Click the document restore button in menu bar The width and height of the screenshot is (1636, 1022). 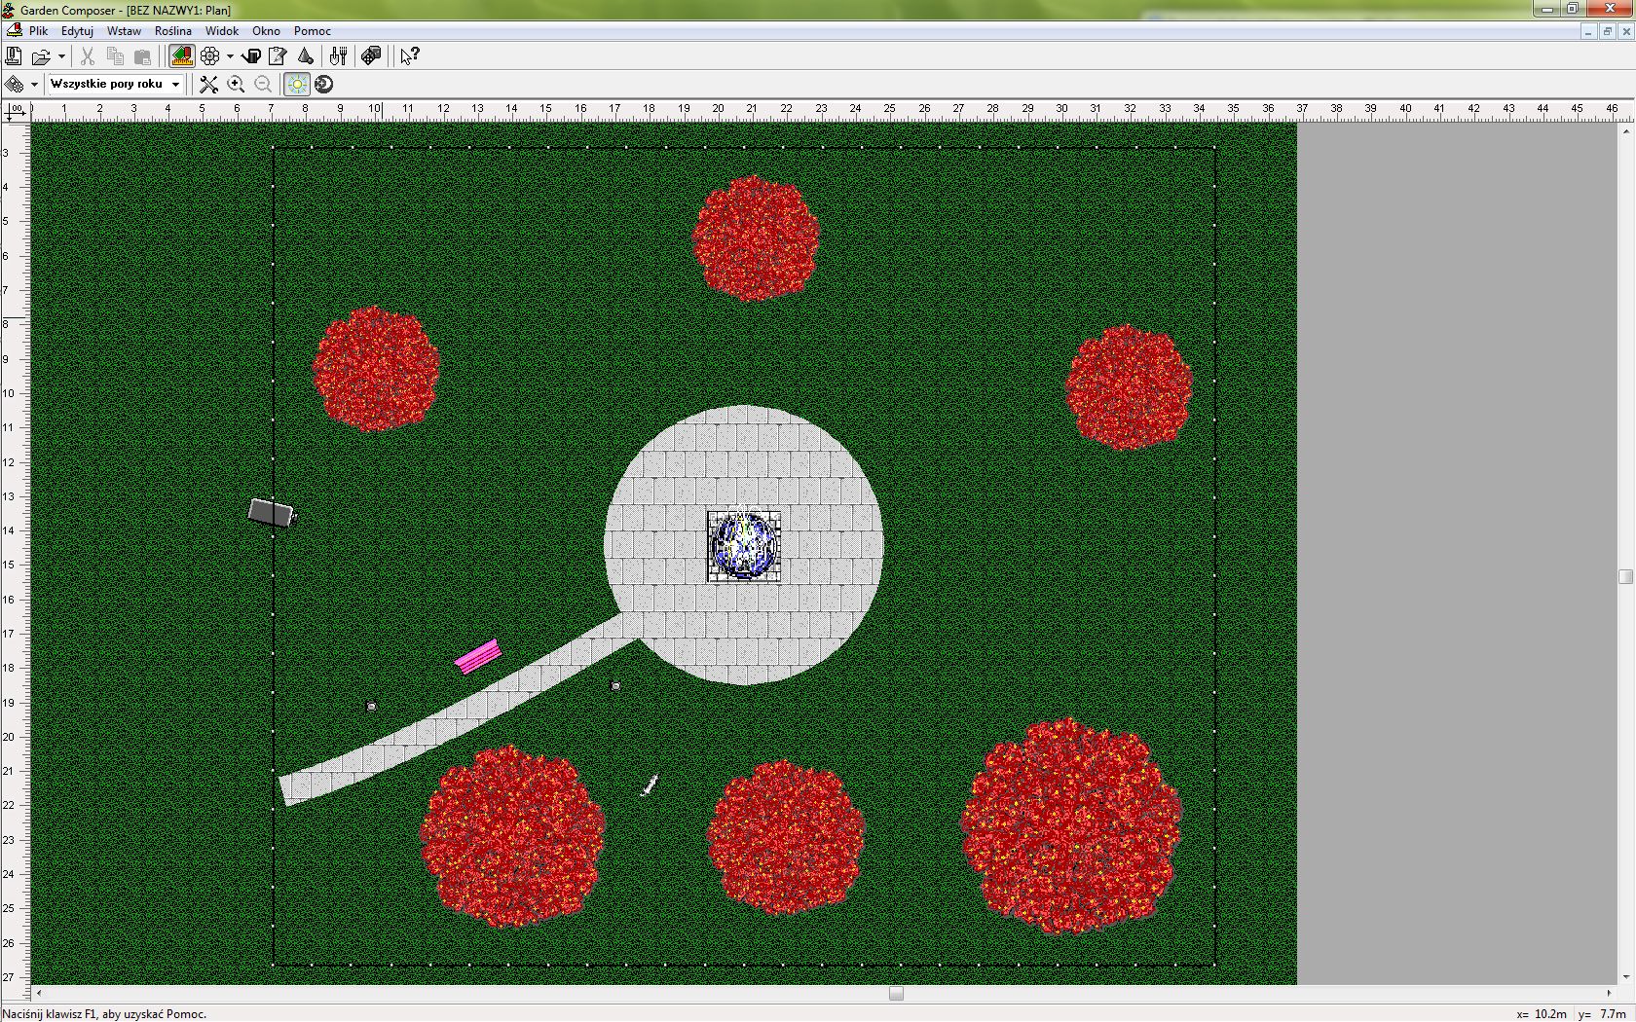pyautogui.click(x=1607, y=31)
